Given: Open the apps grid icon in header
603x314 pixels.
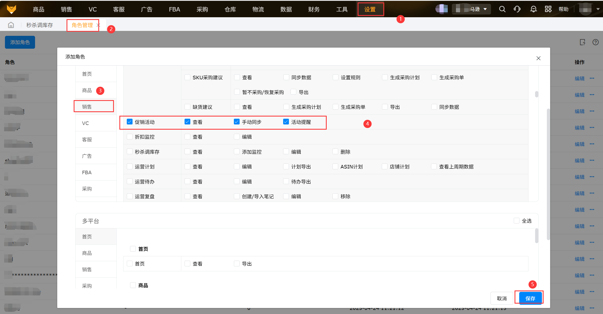Looking at the screenshot, I should coord(548,9).
